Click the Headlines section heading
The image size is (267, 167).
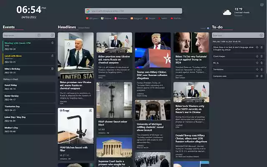[x=67, y=27]
